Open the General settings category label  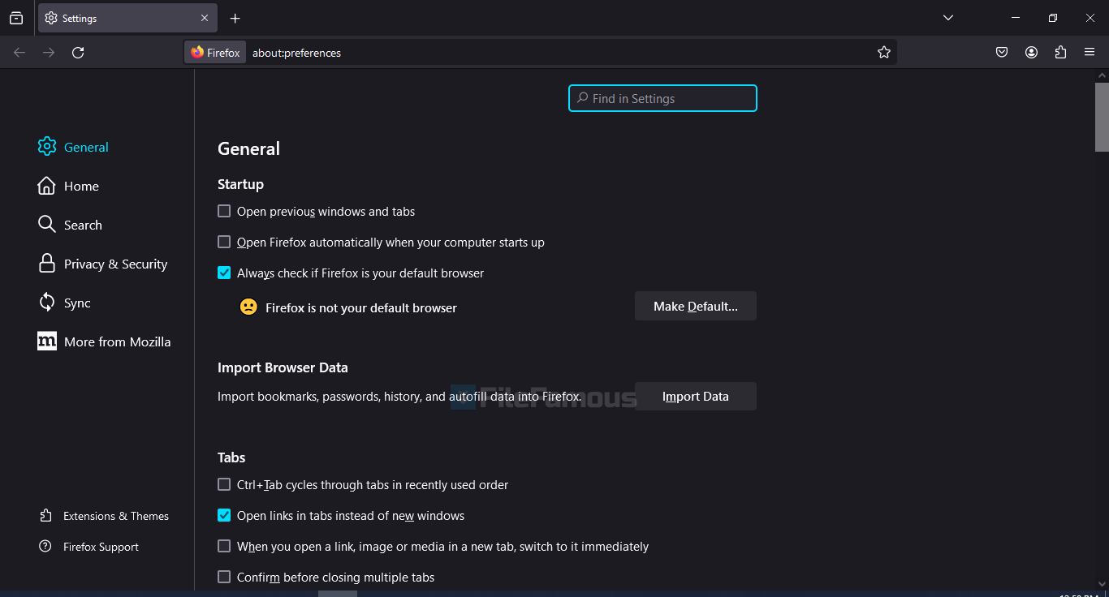pyautogui.click(x=86, y=147)
